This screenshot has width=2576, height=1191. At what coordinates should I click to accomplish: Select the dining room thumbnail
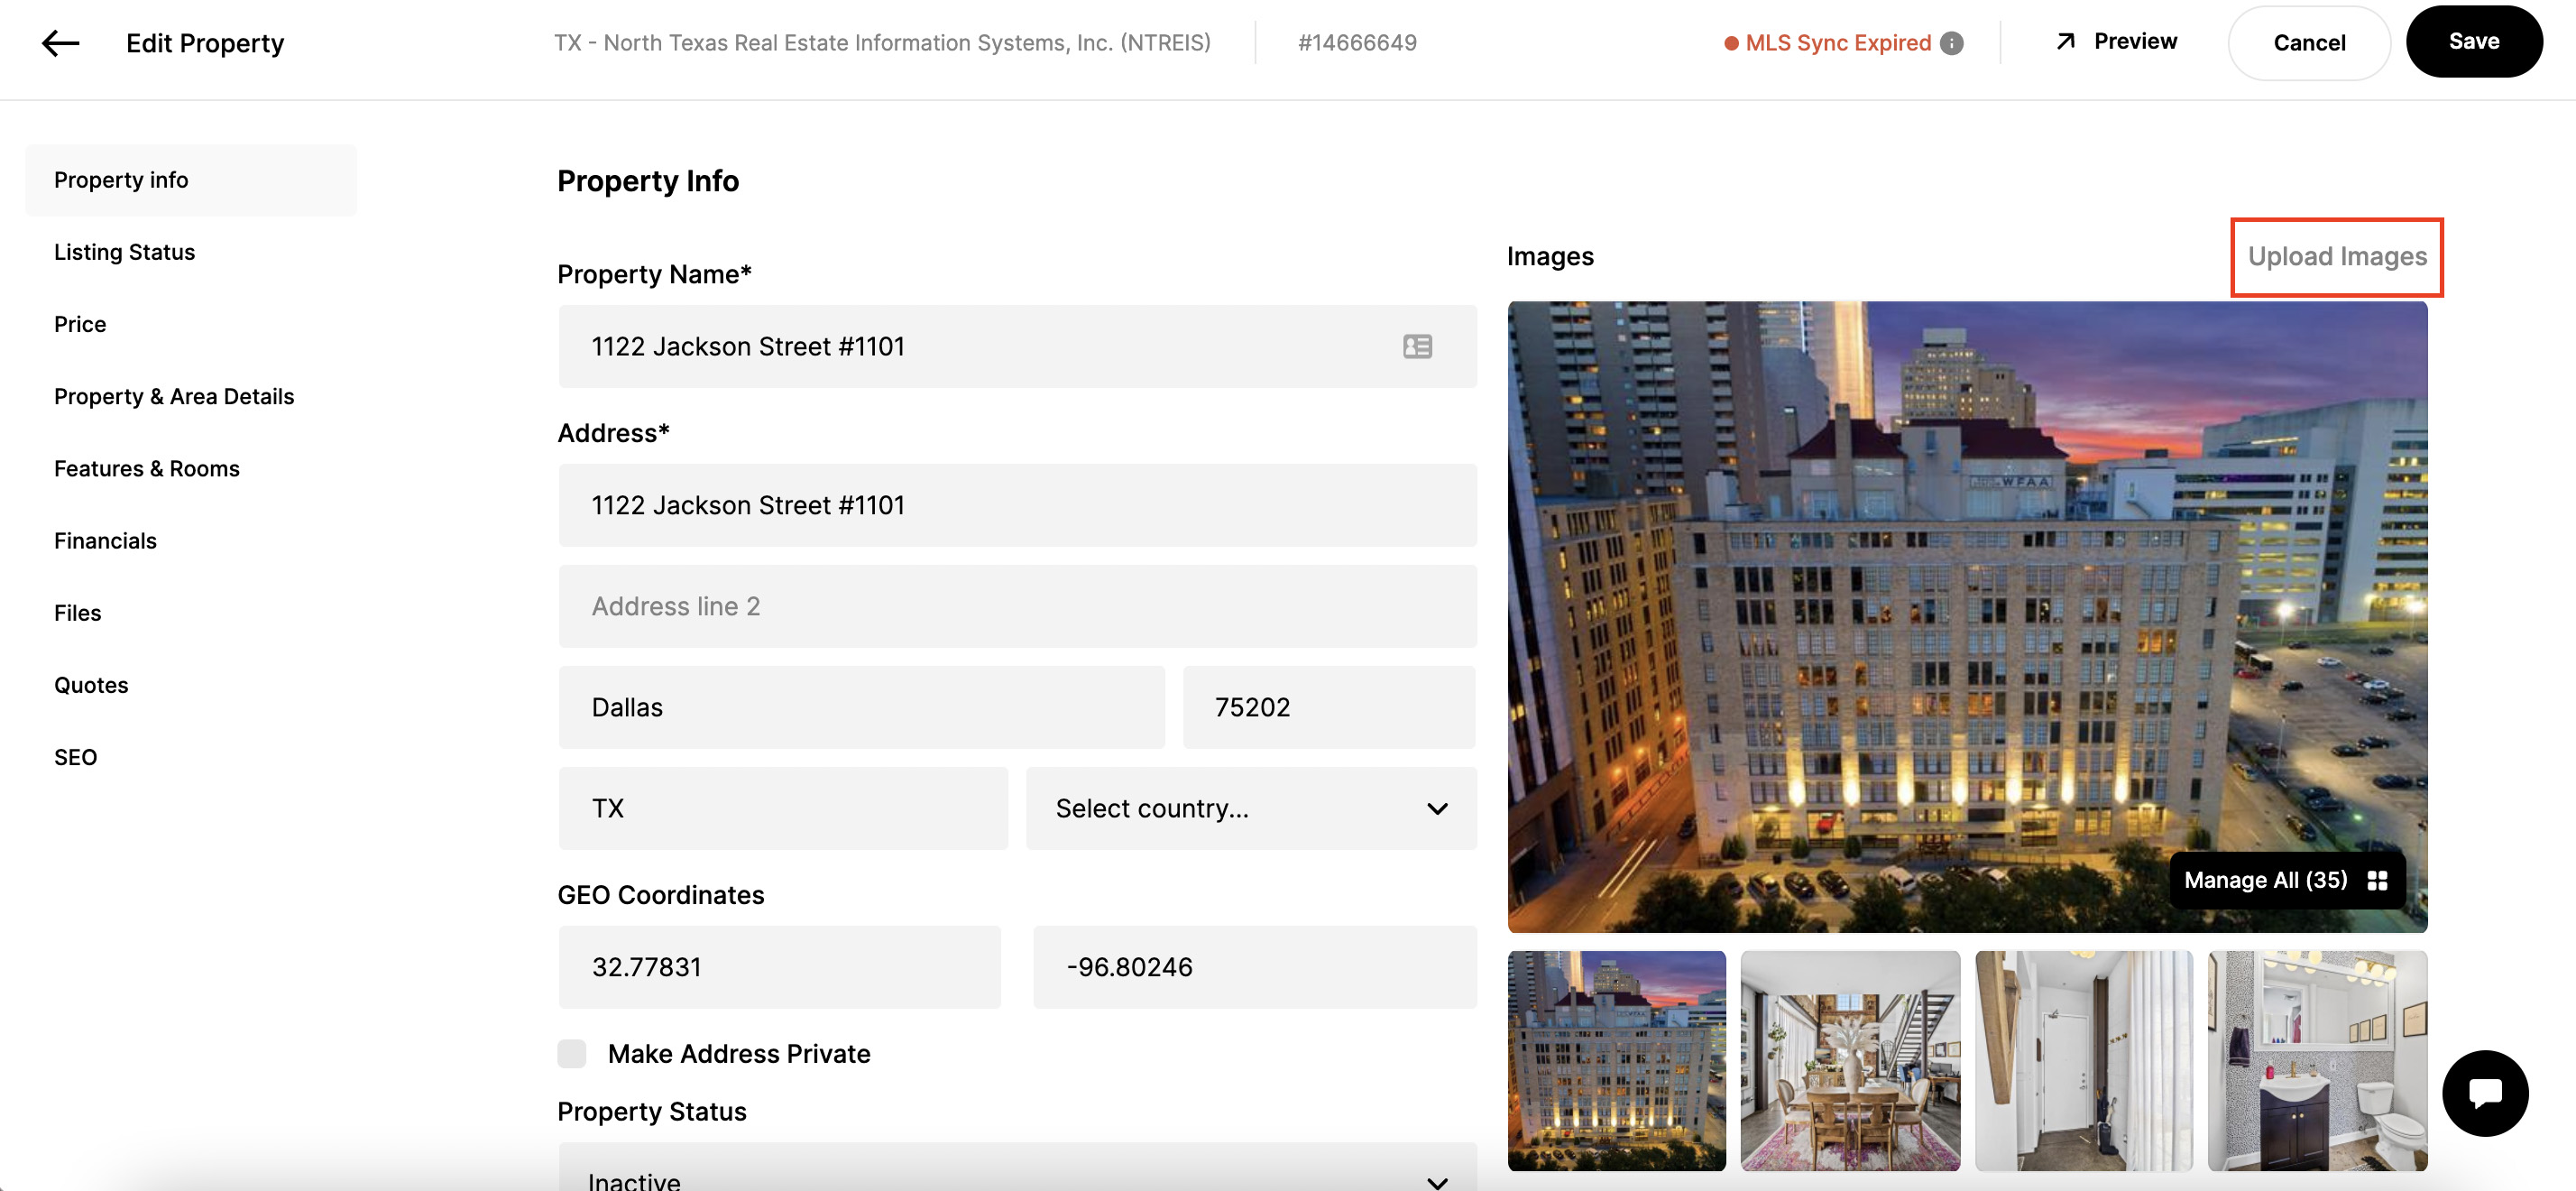point(1850,1061)
